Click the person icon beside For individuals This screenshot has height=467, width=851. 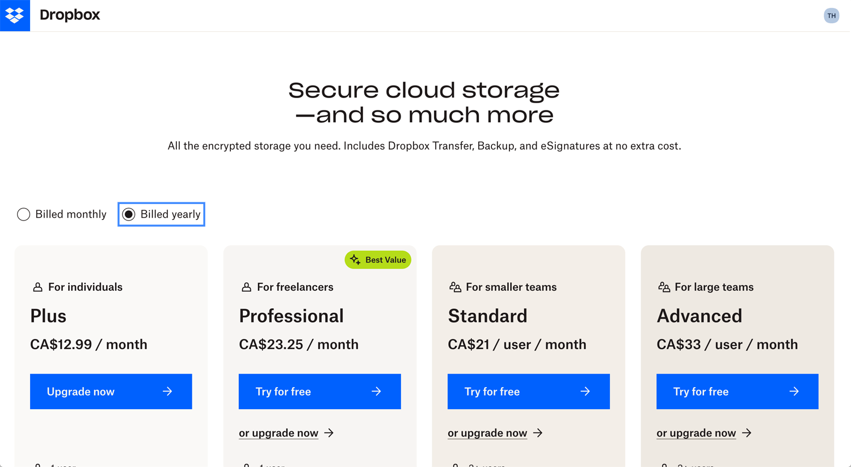37,287
